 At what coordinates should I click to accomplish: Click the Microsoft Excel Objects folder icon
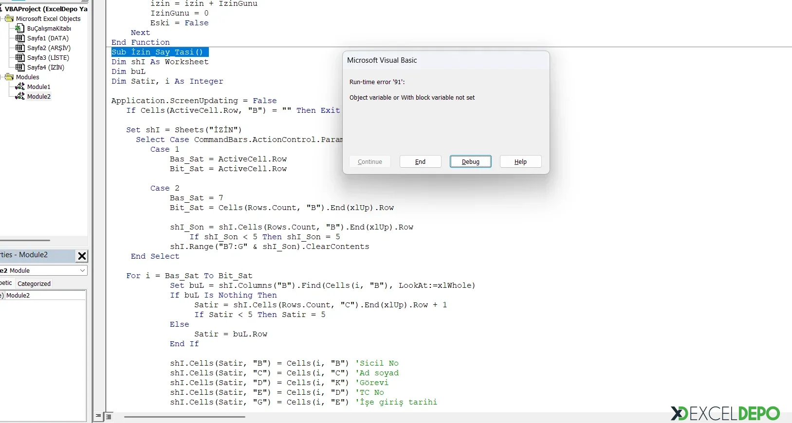tap(9, 18)
